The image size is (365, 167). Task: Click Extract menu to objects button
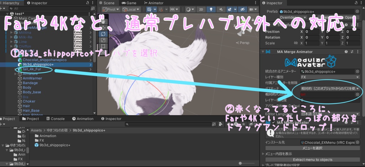click(312, 160)
